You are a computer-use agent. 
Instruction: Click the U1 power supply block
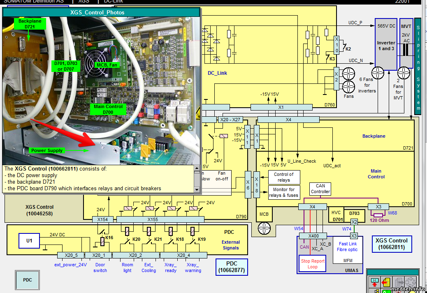pos(30,241)
